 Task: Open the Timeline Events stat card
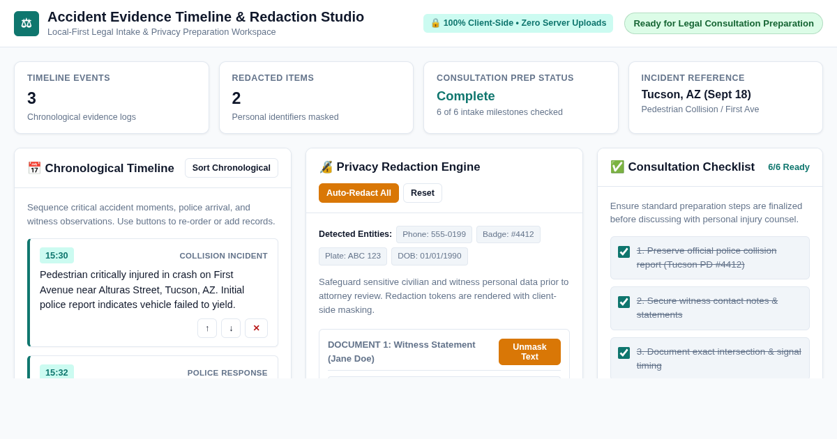tap(112, 98)
